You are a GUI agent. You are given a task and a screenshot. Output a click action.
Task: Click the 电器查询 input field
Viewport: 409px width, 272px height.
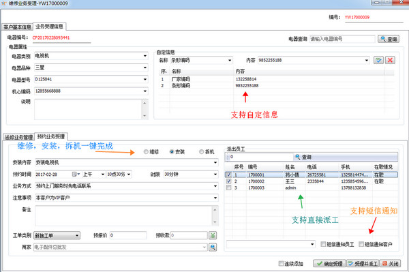342,39
